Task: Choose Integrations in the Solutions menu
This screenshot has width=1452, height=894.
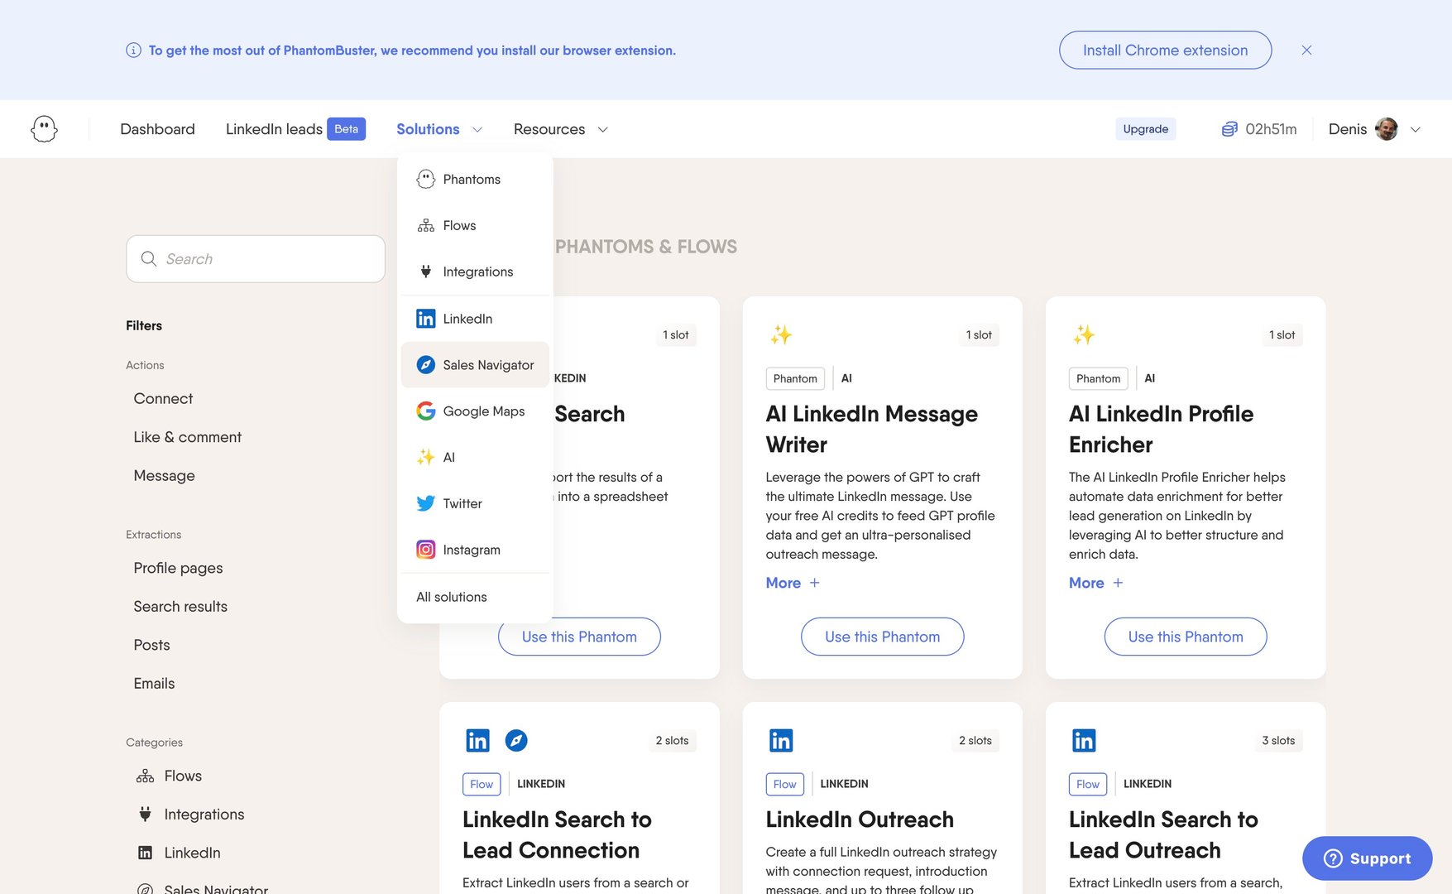Action: coord(475,272)
